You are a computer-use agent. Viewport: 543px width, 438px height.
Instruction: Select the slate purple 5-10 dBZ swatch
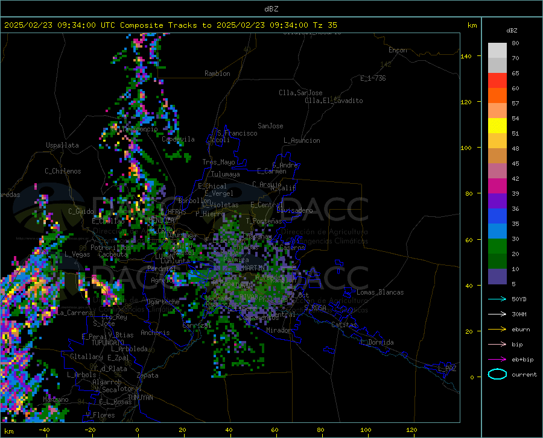click(x=497, y=277)
